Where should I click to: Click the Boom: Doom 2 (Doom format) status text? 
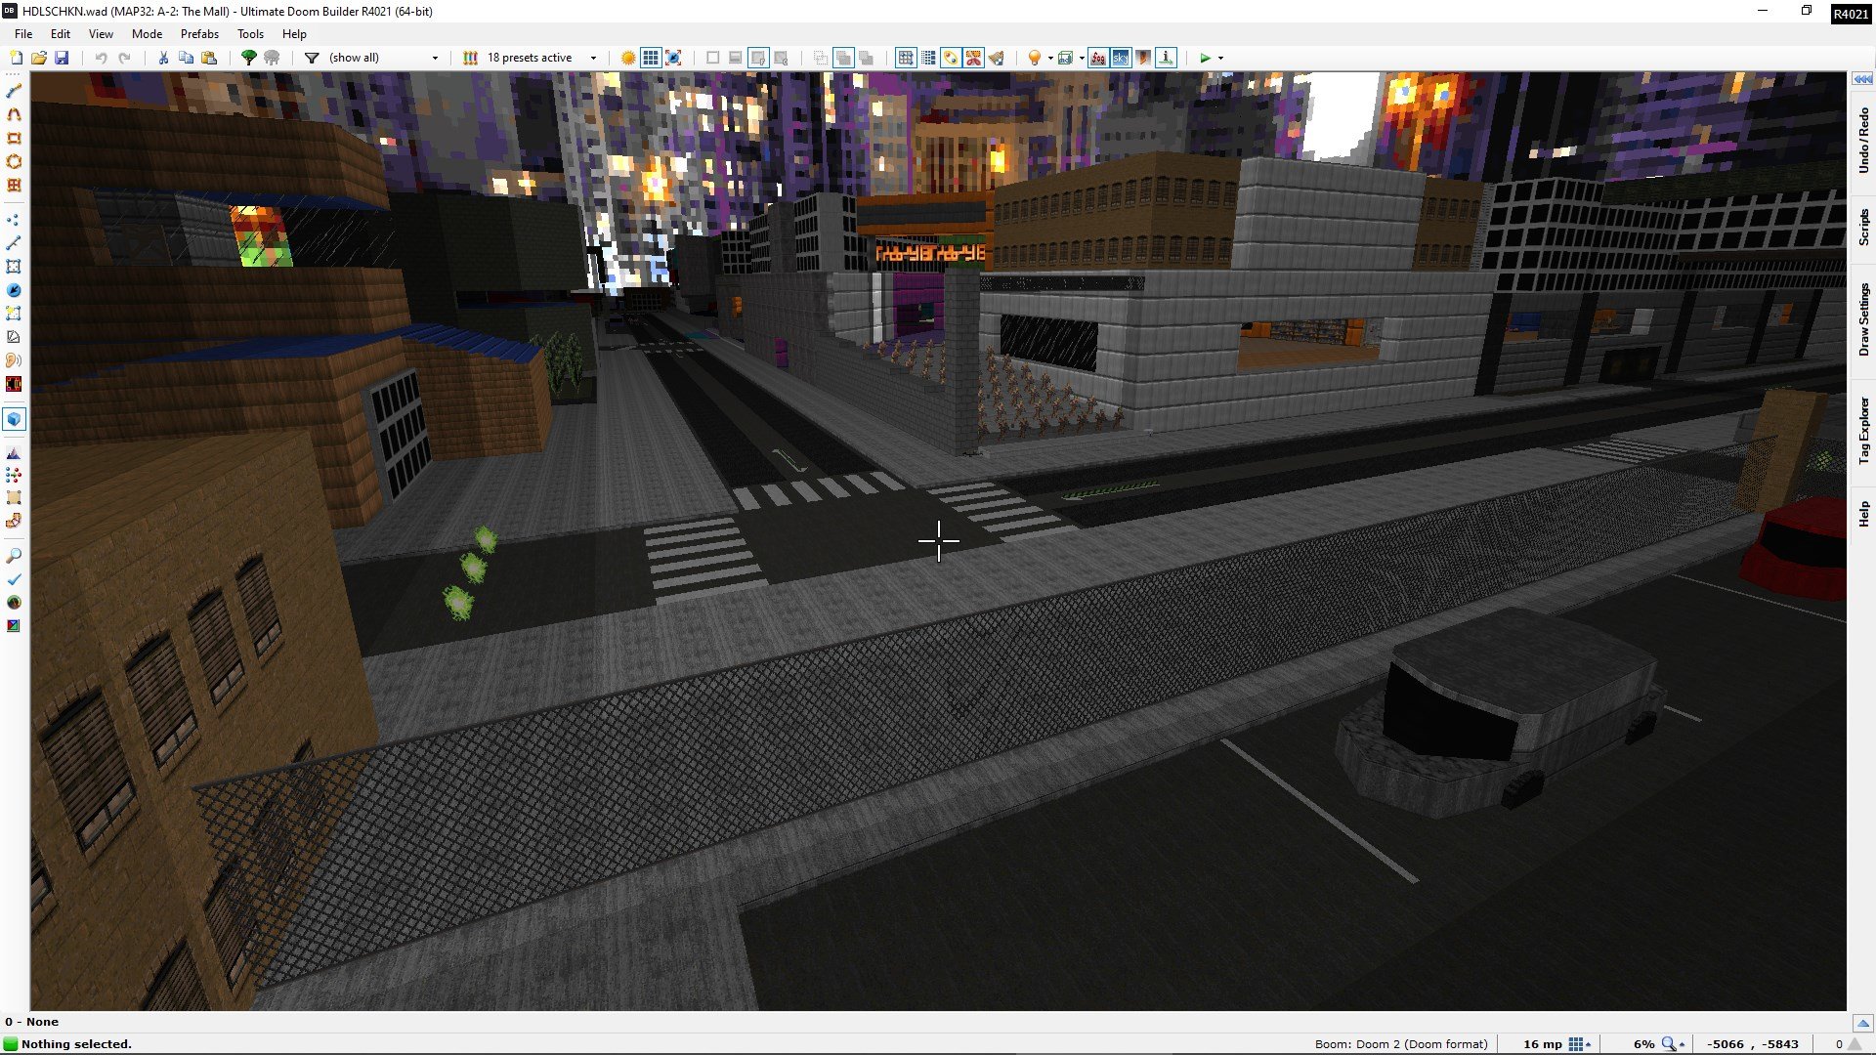[1401, 1044]
